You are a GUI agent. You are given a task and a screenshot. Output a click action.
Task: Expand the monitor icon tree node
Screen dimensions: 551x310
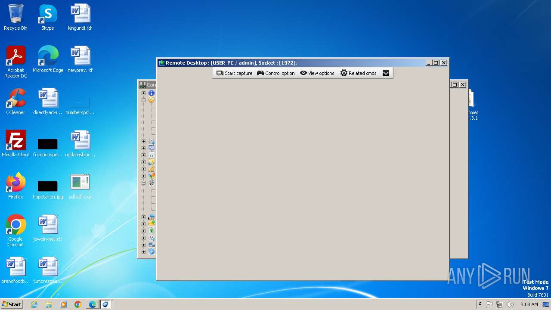click(x=144, y=148)
